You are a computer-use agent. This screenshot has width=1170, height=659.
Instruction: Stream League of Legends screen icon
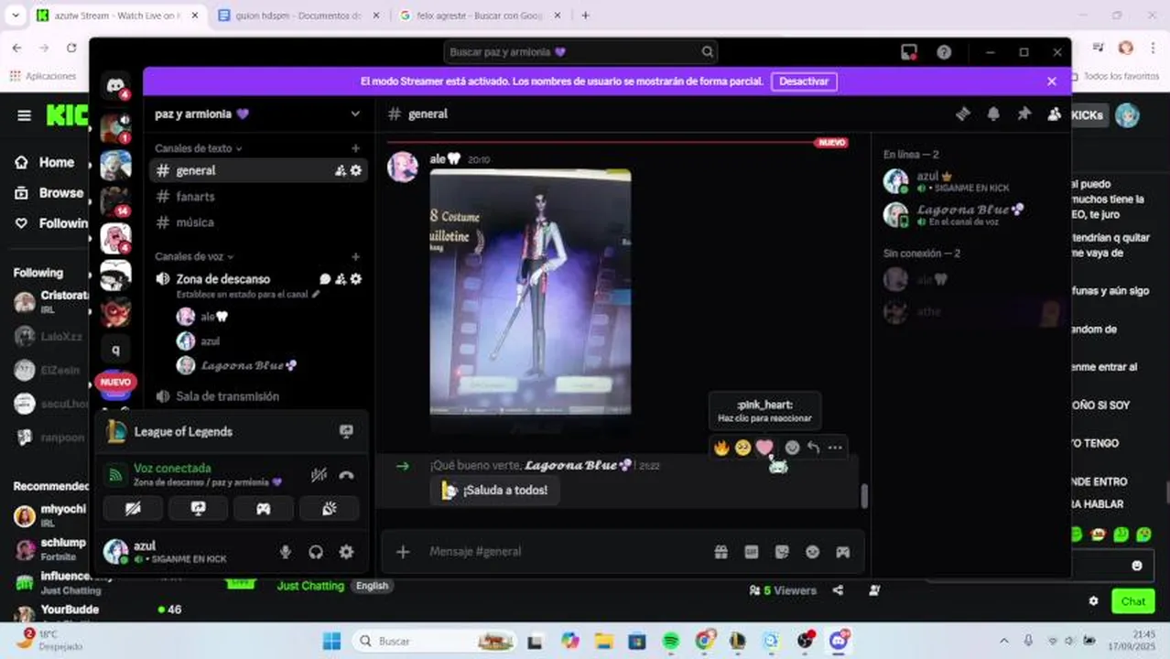tap(346, 431)
